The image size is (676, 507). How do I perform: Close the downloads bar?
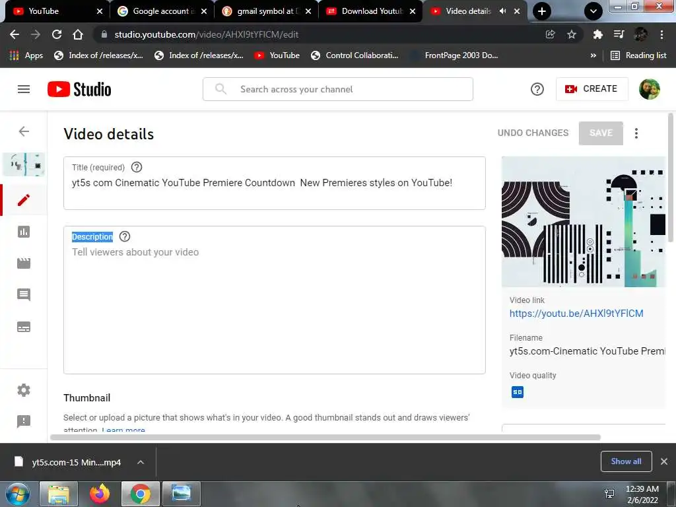point(664,461)
